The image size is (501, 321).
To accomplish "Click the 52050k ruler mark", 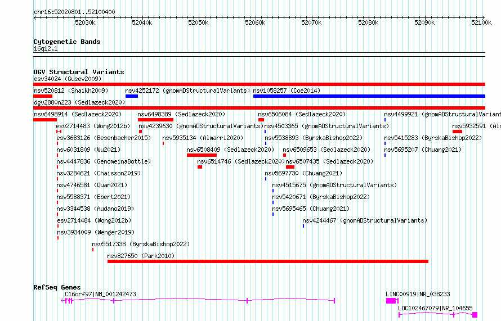I will (198, 22).
